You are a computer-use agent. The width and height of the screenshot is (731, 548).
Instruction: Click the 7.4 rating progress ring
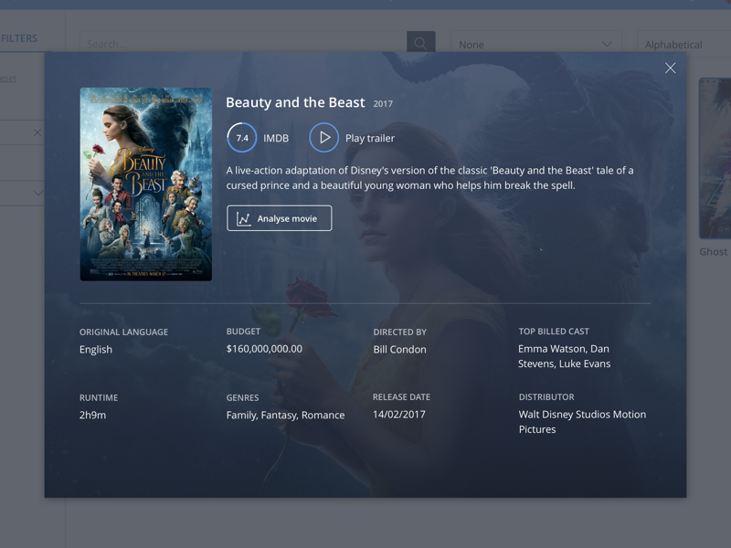point(240,137)
